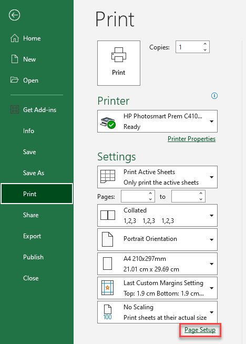
Task: Open the Page Setup link
Action: tap(200, 330)
